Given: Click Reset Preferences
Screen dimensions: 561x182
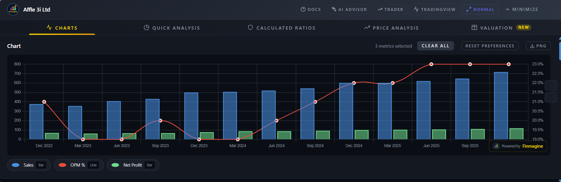Looking at the screenshot, I should point(490,46).
